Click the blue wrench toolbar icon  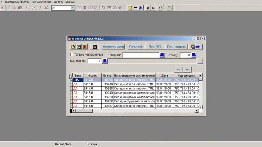coord(141,8)
